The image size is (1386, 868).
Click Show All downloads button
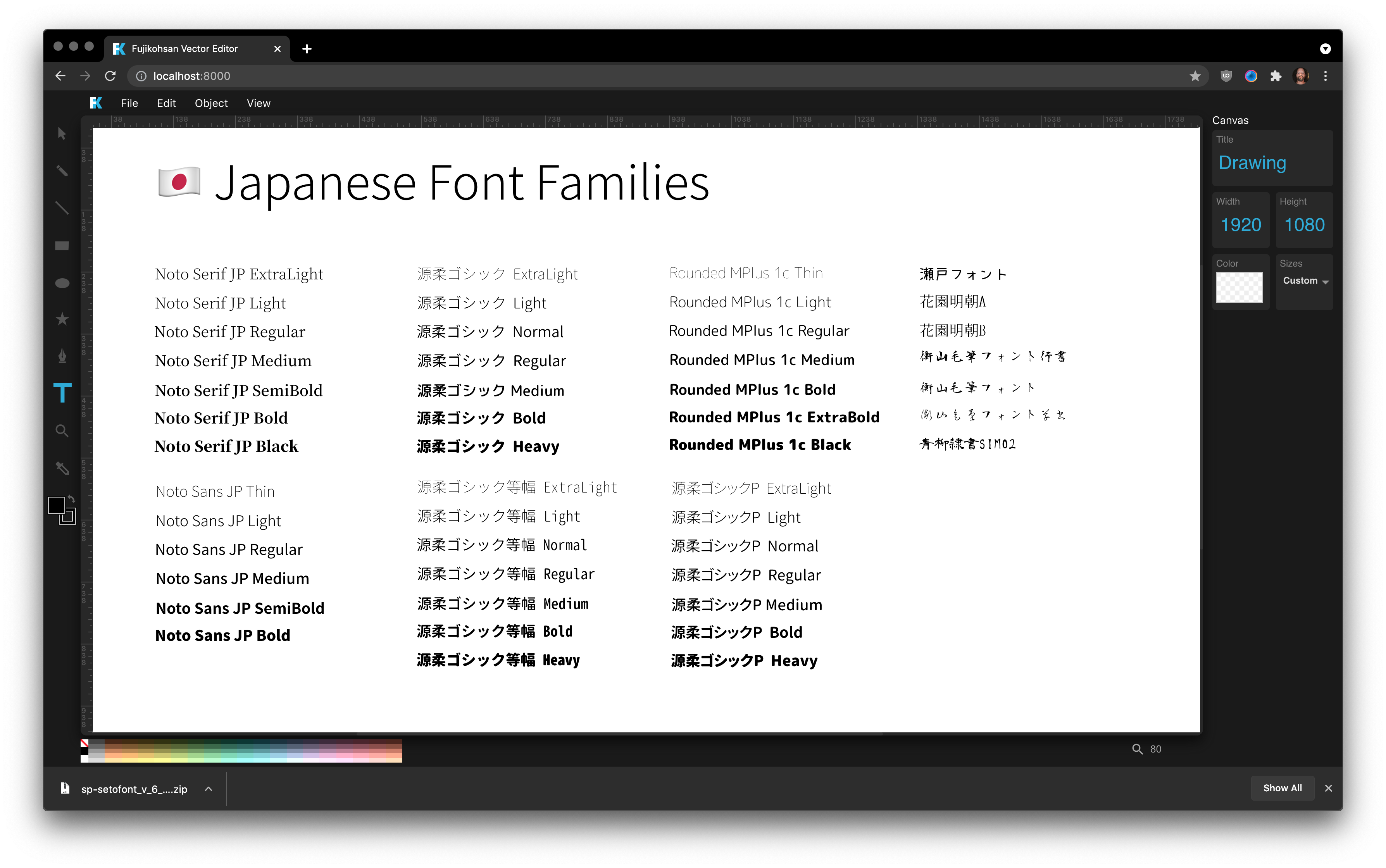tap(1282, 788)
